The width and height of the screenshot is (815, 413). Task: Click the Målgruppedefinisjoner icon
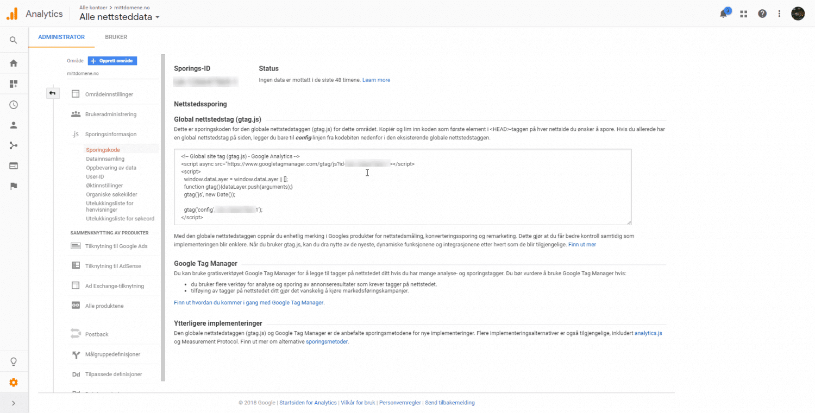tap(76, 354)
